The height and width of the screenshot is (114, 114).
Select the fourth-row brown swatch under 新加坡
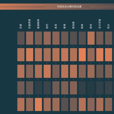pos(73,88)
